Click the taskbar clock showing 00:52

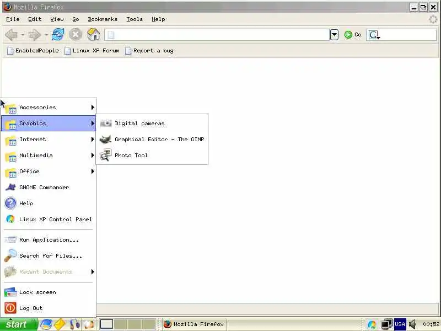click(x=431, y=324)
